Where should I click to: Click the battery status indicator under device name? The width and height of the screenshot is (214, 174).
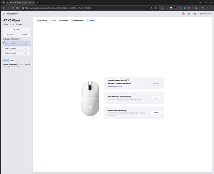click(x=6, y=24)
